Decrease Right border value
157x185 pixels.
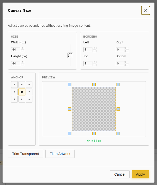tap(127, 51)
